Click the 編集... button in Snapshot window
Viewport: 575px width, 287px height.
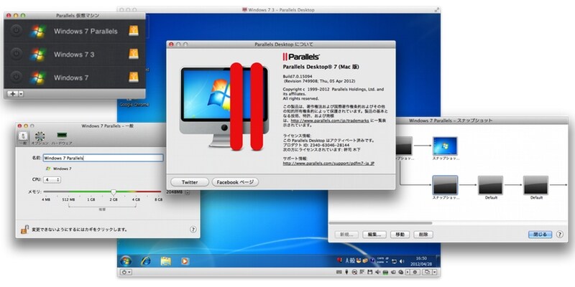tap(374, 235)
